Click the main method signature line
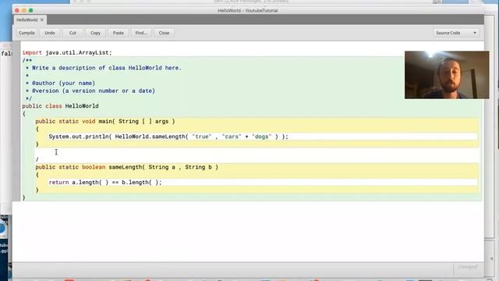Viewport: 499px width, 281px height. pos(105,122)
